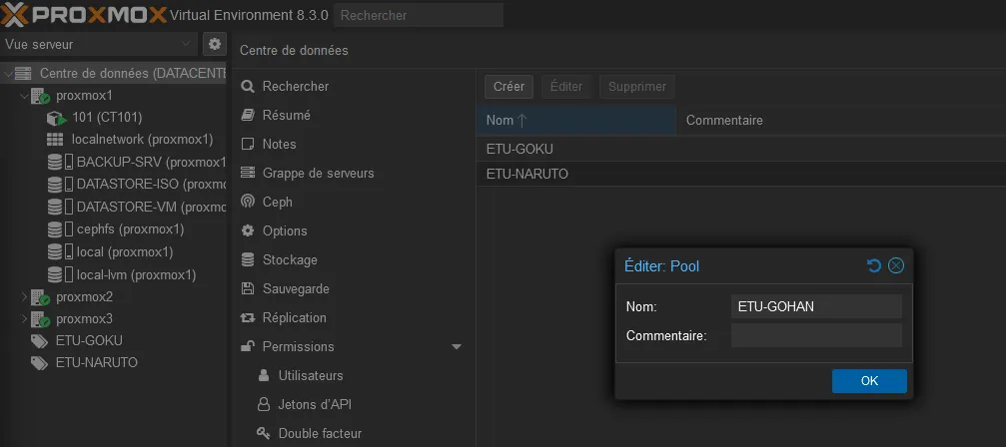Click the reset icon in Éditer: Pool dialog
This screenshot has width=1006, height=447.
[x=874, y=265]
